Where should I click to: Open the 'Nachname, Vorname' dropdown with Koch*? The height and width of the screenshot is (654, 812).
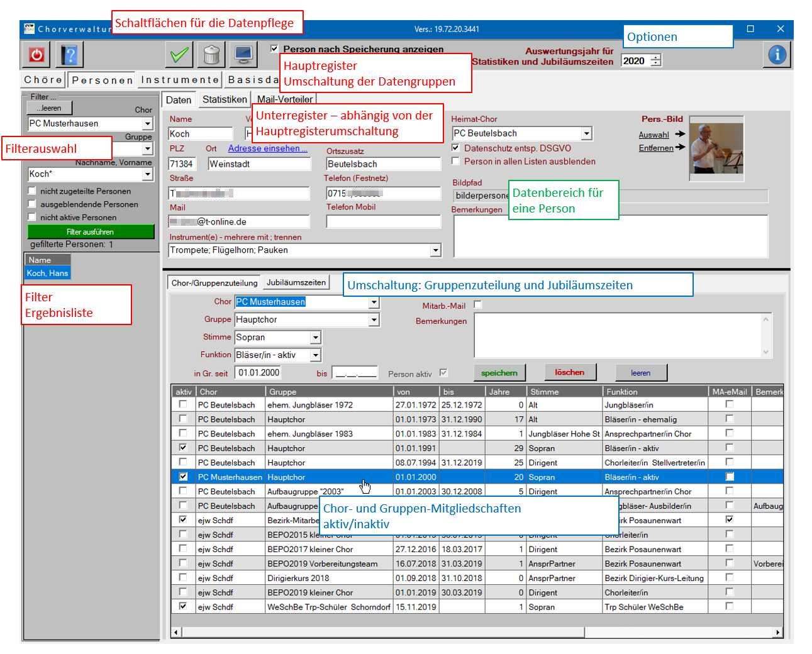[147, 174]
